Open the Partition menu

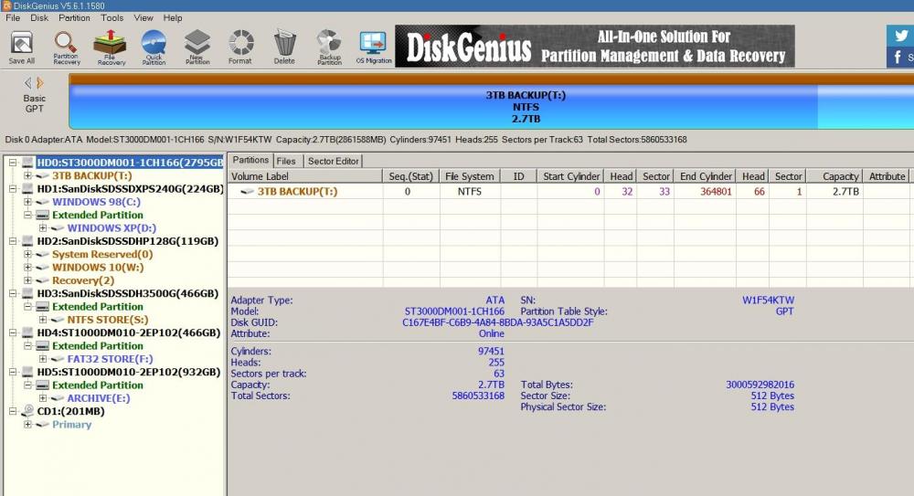click(75, 17)
